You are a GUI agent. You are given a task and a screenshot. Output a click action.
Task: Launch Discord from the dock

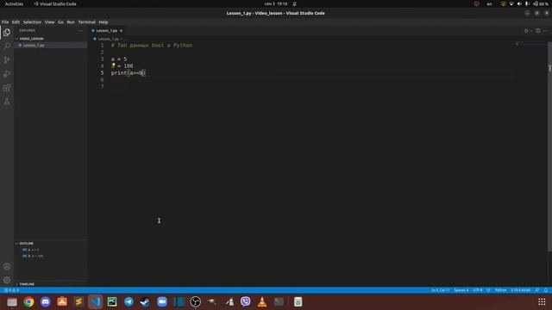click(46, 302)
